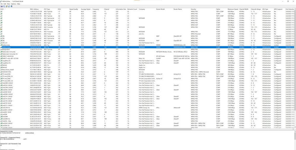Sort by the Maximum Speed column header
This screenshot has width=296, height=150.
(x=233, y=9)
